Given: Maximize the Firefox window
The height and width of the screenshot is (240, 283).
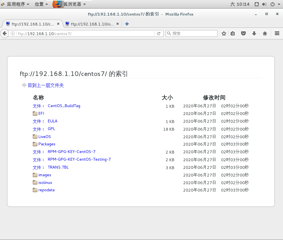Looking at the screenshot, I should click(267, 14).
